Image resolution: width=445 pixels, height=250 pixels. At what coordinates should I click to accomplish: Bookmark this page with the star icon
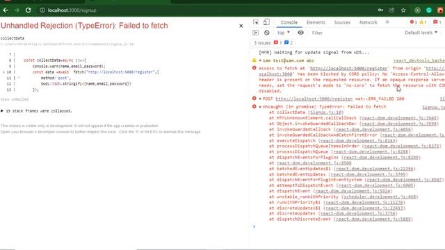tap(403, 10)
